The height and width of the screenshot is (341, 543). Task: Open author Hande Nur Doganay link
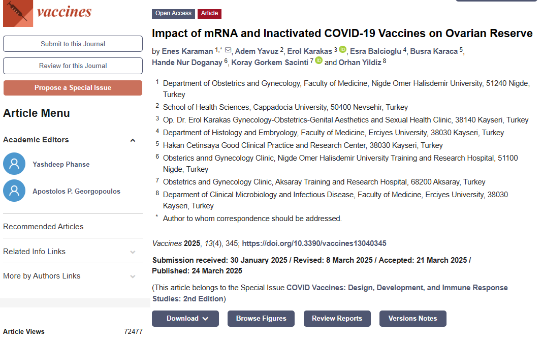[187, 63]
